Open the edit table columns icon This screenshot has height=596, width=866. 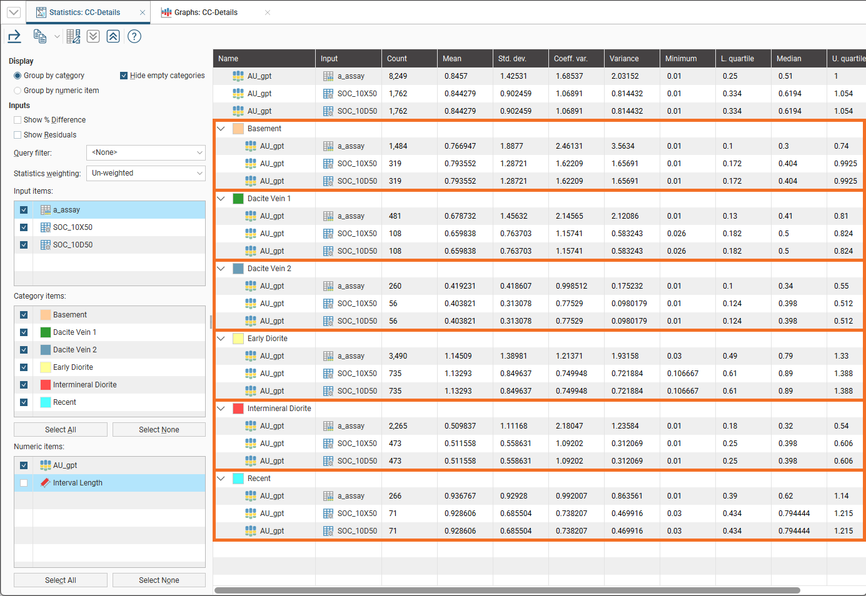tap(73, 36)
